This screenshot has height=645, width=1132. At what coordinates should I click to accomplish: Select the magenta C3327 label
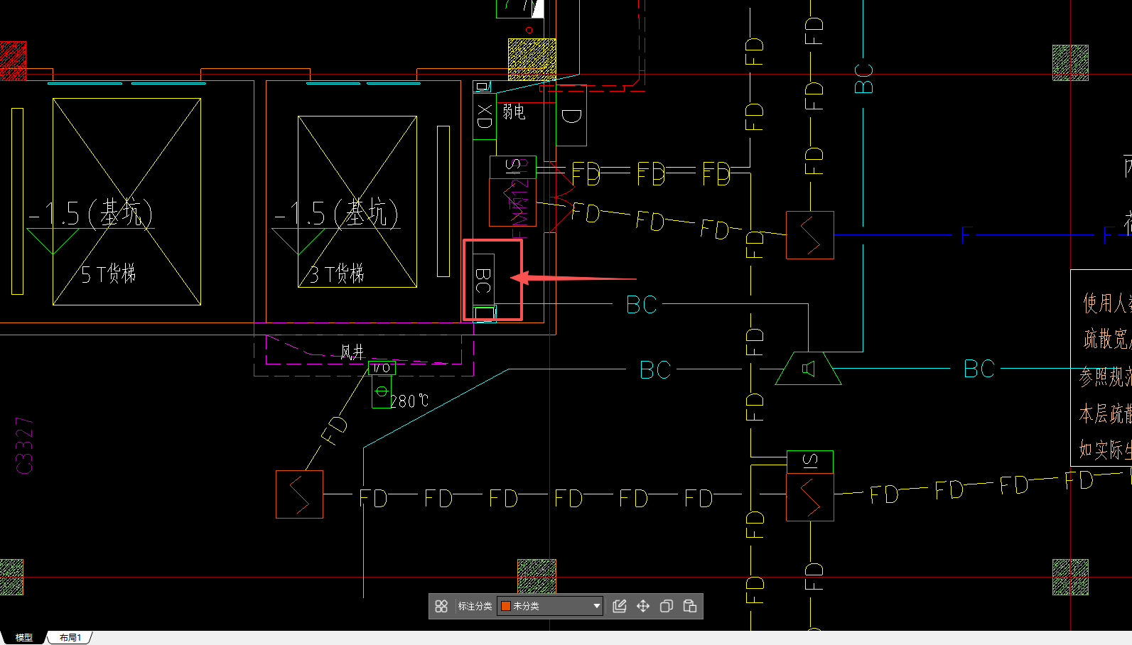(x=24, y=445)
